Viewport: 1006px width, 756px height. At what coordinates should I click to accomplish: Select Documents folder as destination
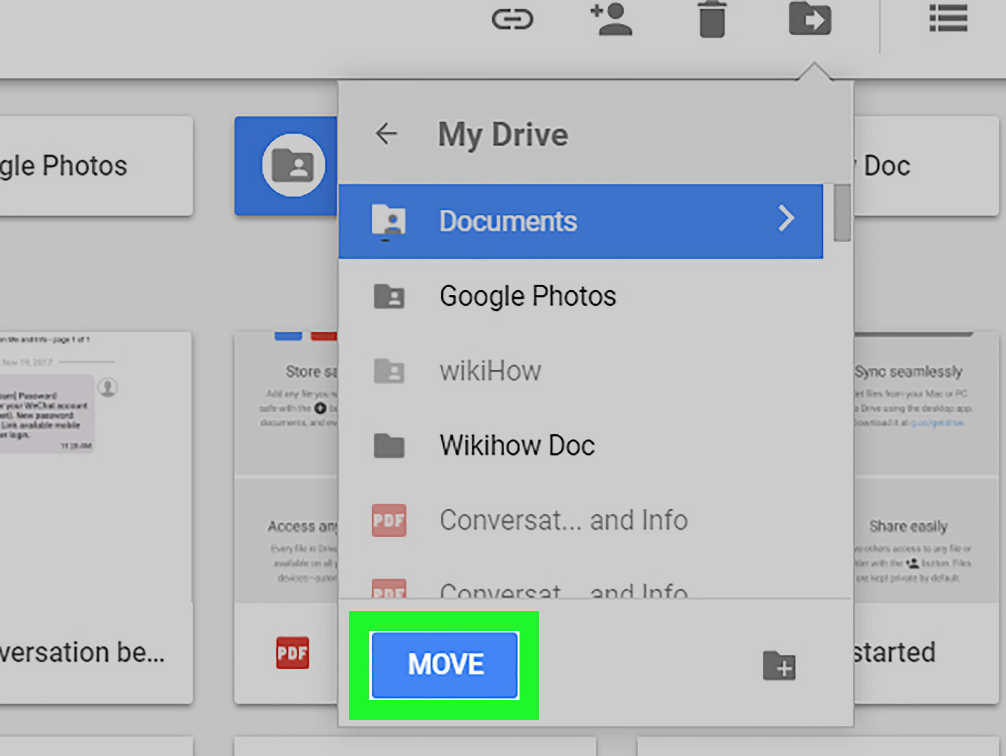[581, 221]
